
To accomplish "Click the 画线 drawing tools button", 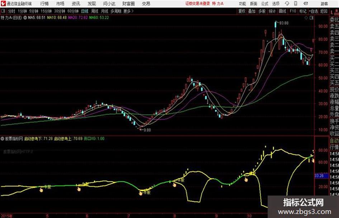I will pyautogui.click(x=282, y=11).
